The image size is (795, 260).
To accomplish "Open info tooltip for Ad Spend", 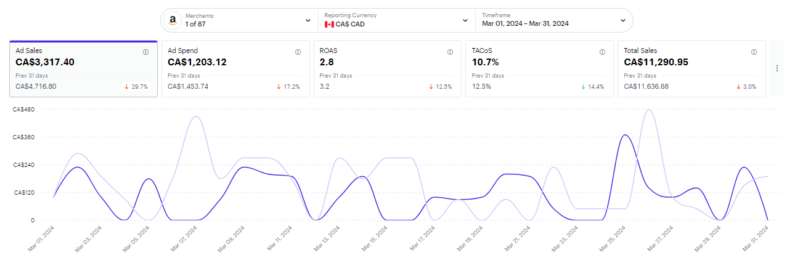I will click(298, 52).
